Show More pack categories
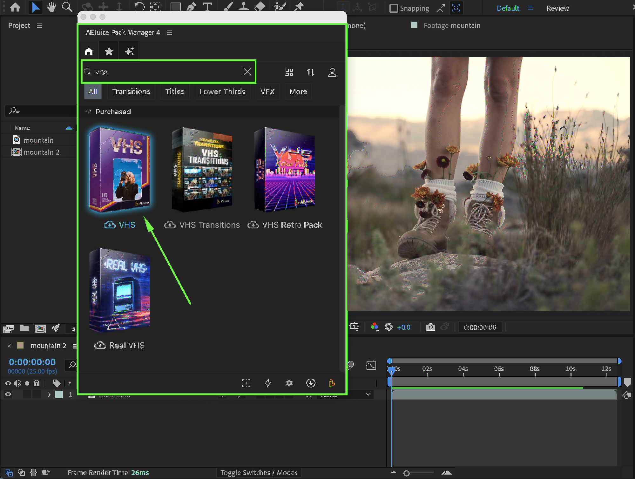This screenshot has width=635, height=479. (x=298, y=92)
